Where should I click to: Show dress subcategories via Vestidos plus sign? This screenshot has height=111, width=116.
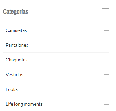pyautogui.click(x=106, y=75)
